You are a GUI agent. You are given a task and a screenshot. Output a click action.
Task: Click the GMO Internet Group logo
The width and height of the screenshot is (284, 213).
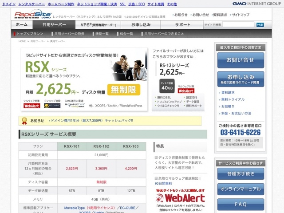click(257, 4)
